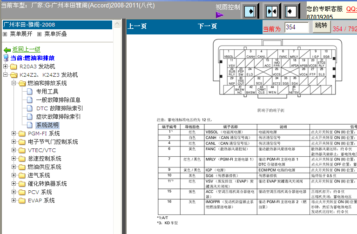The height and width of the screenshot is (234, 357).
Task: Click the 燃油供应系统 folder icon
Action: coord(22,167)
